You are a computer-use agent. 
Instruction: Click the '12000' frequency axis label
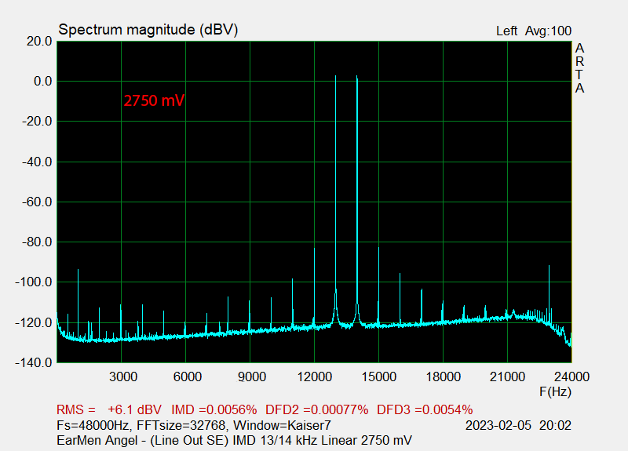point(315,377)
